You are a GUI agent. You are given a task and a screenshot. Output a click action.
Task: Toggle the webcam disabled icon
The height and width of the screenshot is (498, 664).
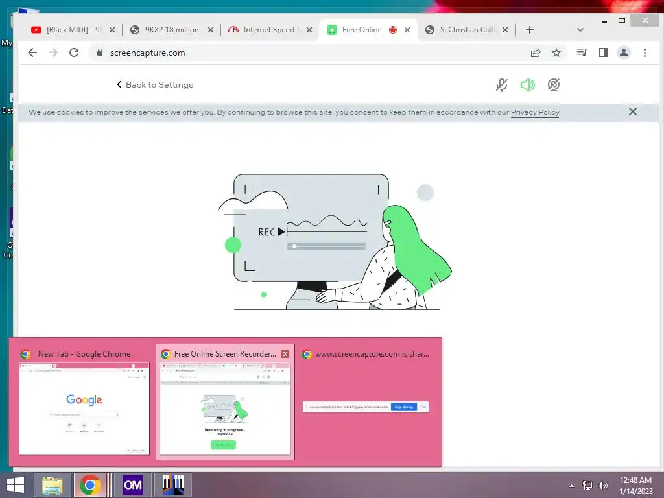554,85
